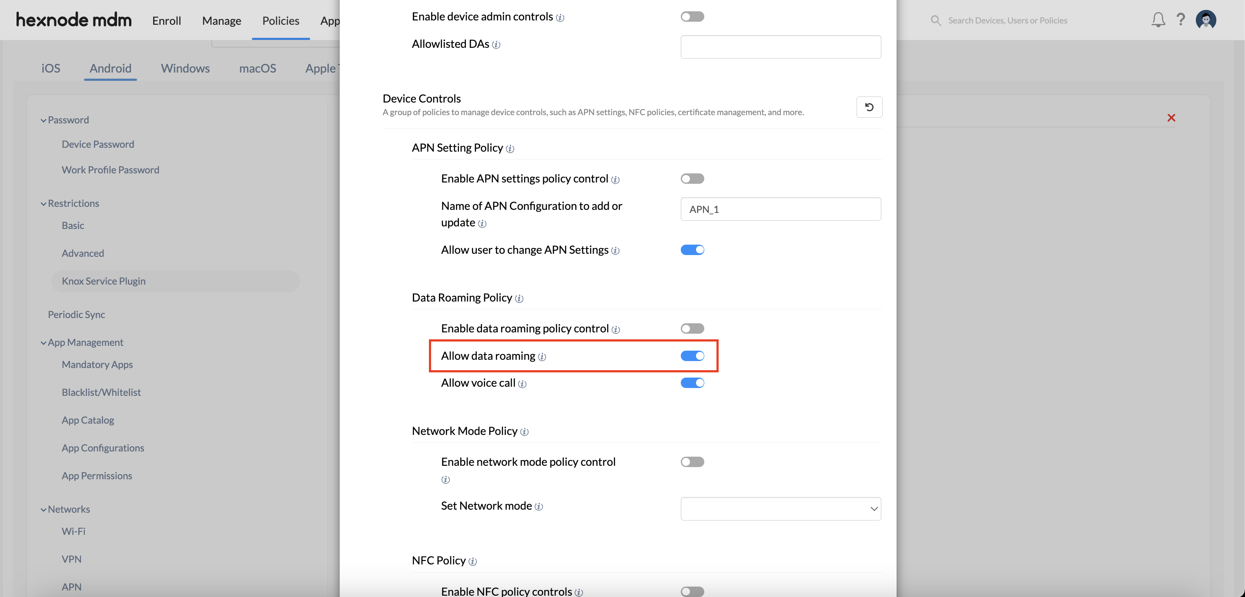Click info icon beside NFC Policy
The height and width of the screenshot is (597, 1245).
(473, 561)
